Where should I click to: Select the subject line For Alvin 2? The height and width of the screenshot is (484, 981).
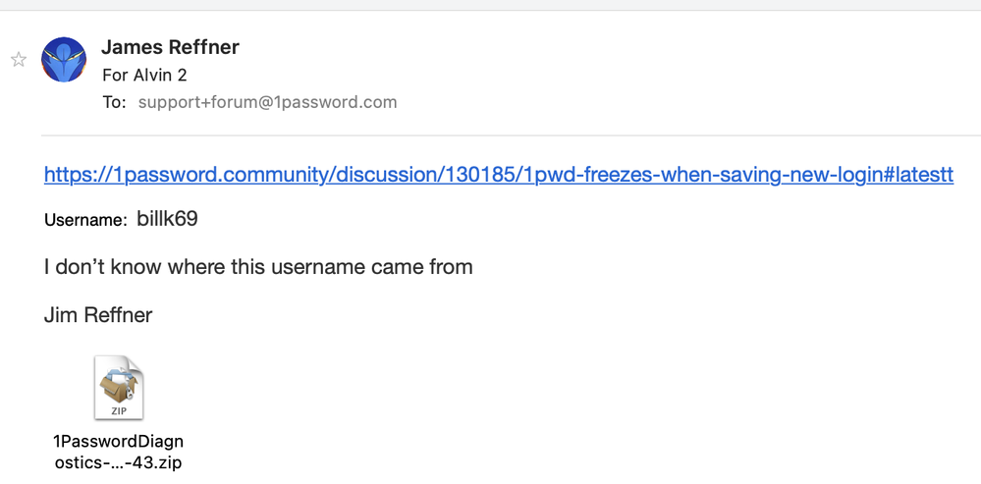pyautogui.click(x=144, y=75)
